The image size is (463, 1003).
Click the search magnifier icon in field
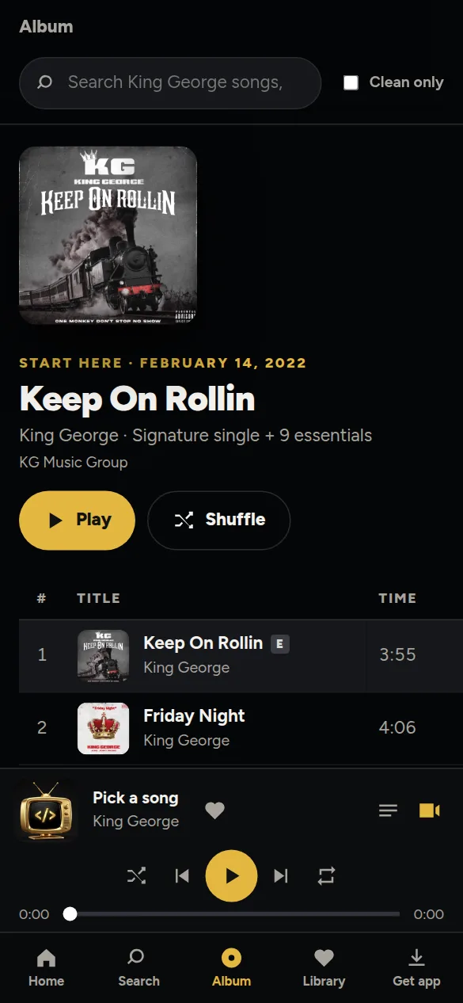pos(45,82)
